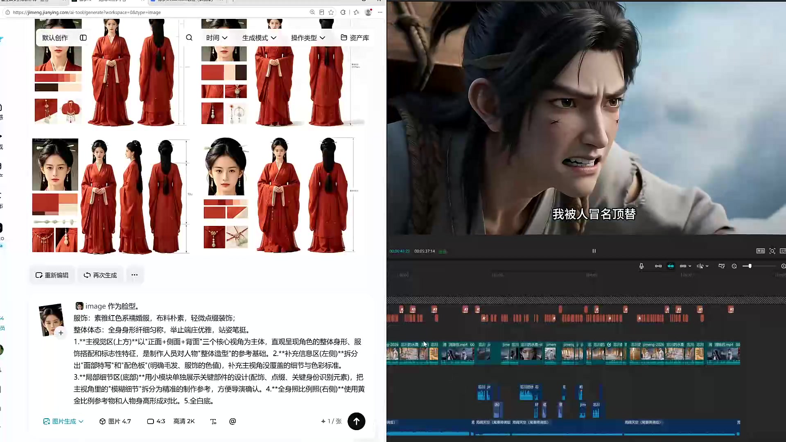Toggle the sidebar panel icon beside 默认创作
This screenshot has height=442, width=786.
coord(83,38)
